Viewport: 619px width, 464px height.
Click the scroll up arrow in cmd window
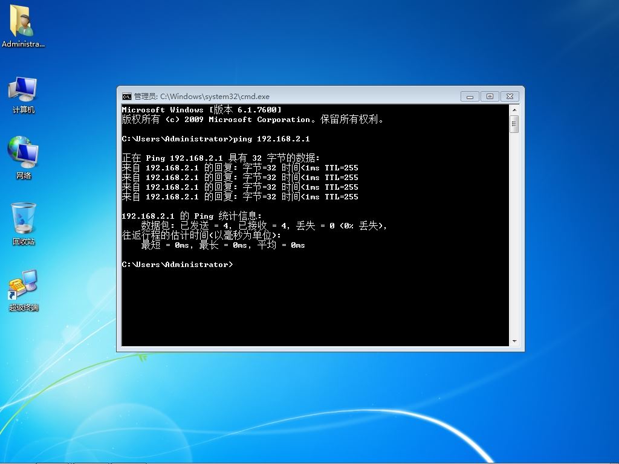click(x=514, y=109)
